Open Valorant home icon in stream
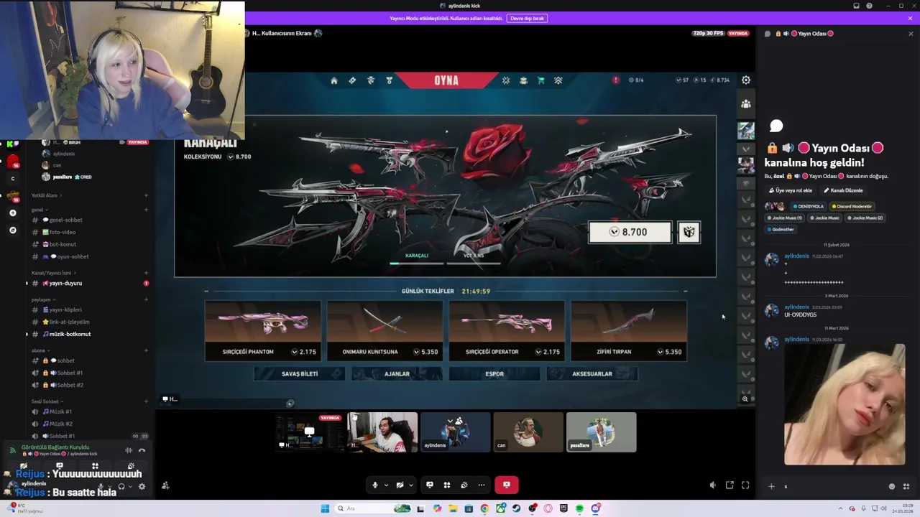Viewport: 920px width, 517px height. coord(333,80)
